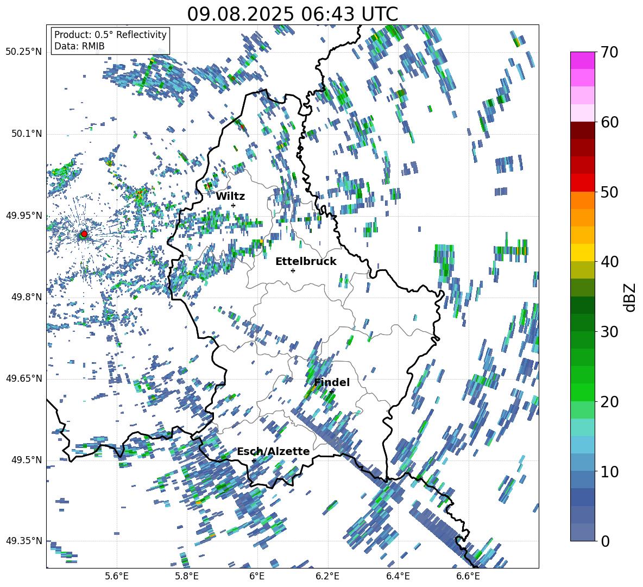Click the cross marker under Ettelbruck

(x=293, y=270)
